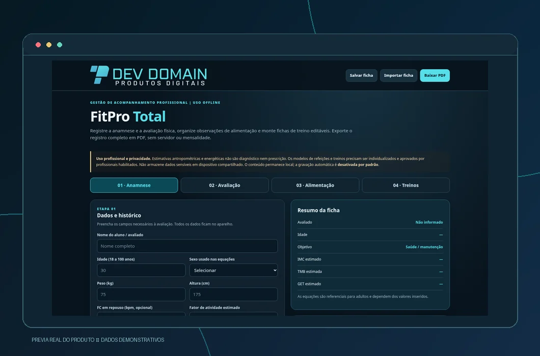This screenshot has height=356, width=540.
Task: Click the FitPro Total heading
Action: 128,116
